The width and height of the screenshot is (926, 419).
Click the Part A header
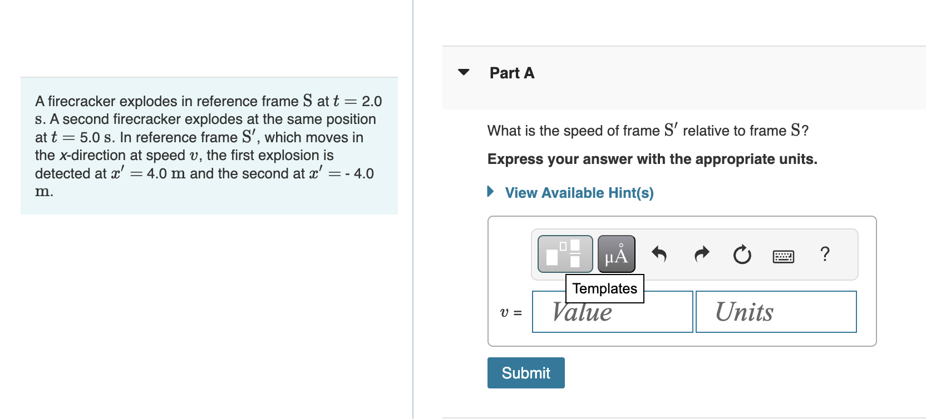pyautogui.click(x=511, y=73)
